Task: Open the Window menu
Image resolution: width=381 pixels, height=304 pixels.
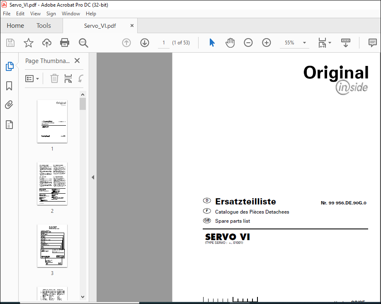Action: [71, 14]
